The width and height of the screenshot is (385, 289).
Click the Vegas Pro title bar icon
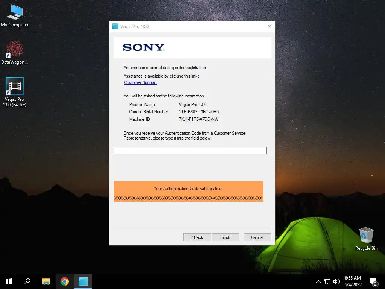pyautogui.click(x=115, y=27)
